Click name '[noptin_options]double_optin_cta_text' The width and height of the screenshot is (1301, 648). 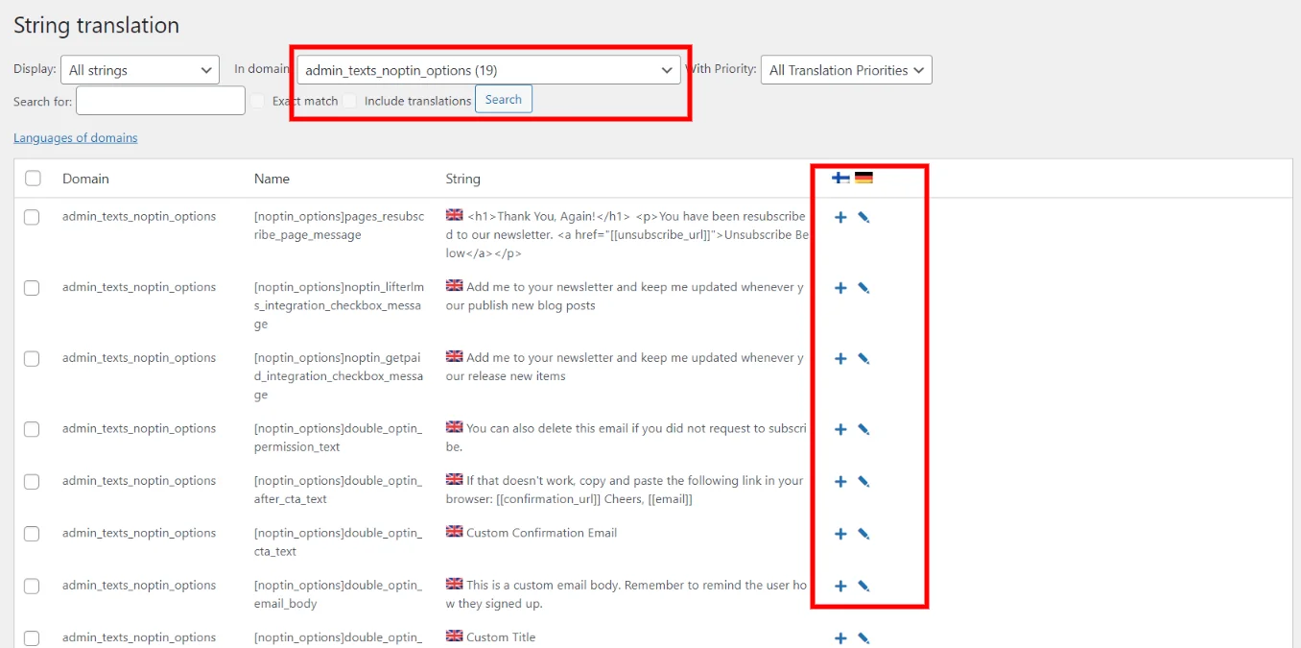(338, 541)
